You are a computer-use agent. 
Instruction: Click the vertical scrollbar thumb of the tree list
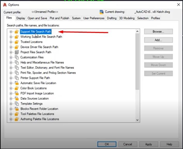(137, 62)
